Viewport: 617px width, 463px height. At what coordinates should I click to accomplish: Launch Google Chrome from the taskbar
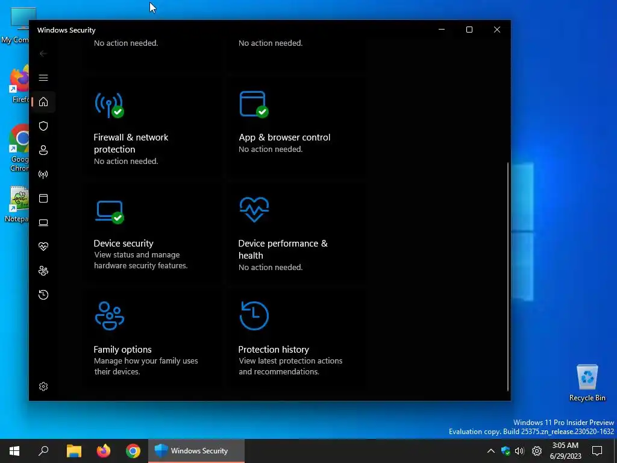[133, 451]
